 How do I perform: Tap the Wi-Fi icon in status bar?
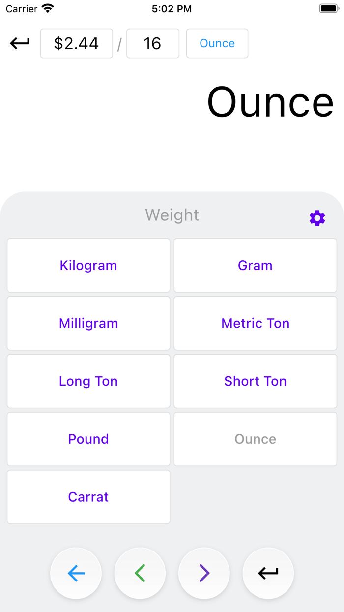tap(48, 8)
